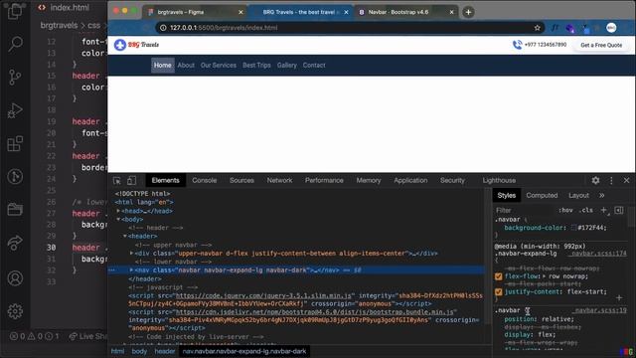This screenshot has height=358, width=636.
Task: Expand the flex-flow shorthand triangle
Action: [544, 276]
